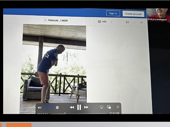Pause the video playback
Image resolution: width=170 pixels, height=127 pixels.
79,107
